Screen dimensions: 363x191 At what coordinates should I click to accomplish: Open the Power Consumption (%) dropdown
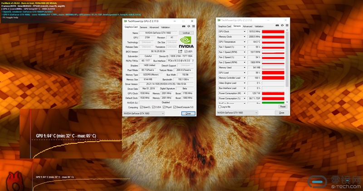[x=244, y=98]
